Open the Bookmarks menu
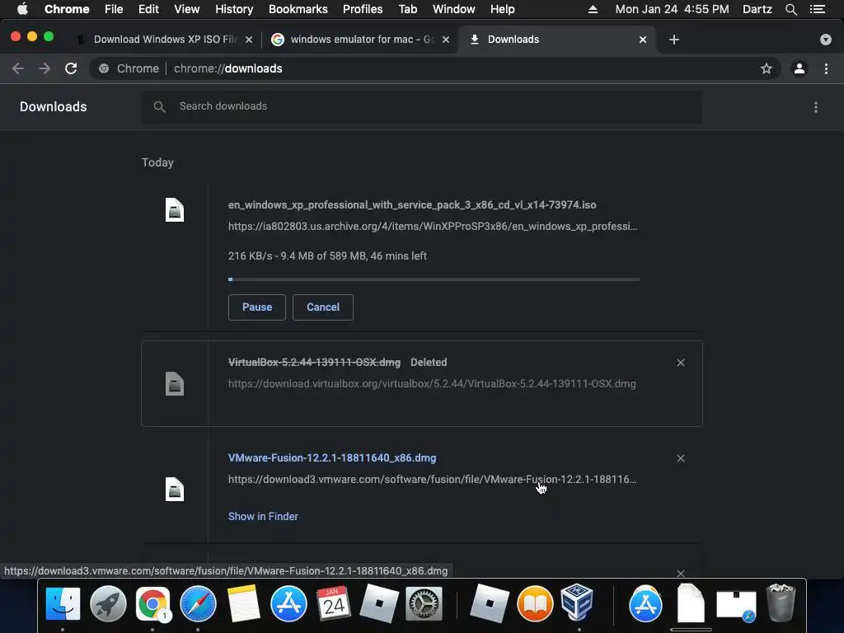Viewport: 844px width, 633px height. coord(298,9)
